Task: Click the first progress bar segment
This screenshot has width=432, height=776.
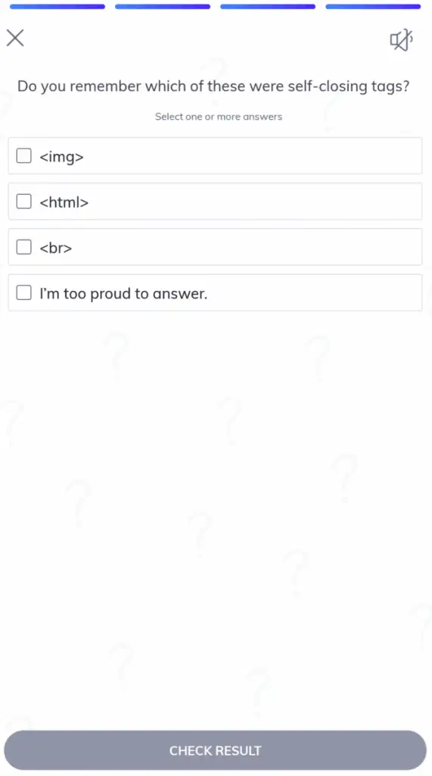Action: click(x=57, y=6)
